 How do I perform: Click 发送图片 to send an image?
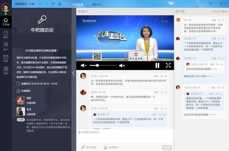111,147
